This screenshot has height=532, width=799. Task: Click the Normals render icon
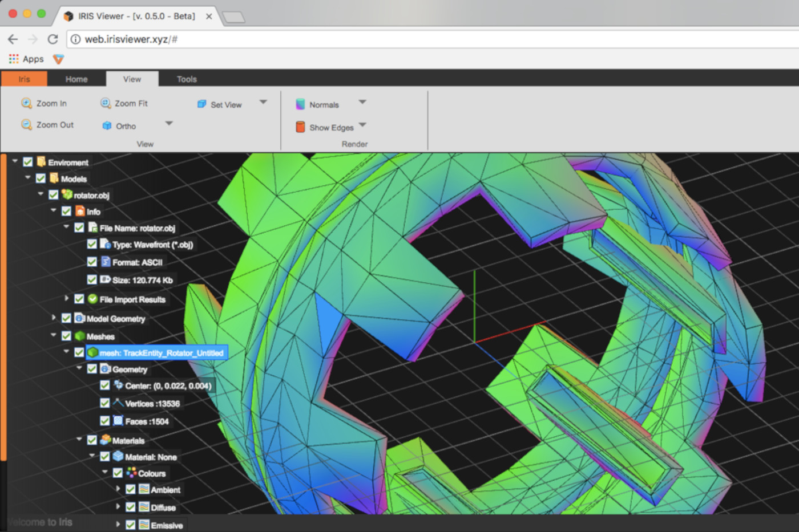pyautogui.click(x=300, y=104)
